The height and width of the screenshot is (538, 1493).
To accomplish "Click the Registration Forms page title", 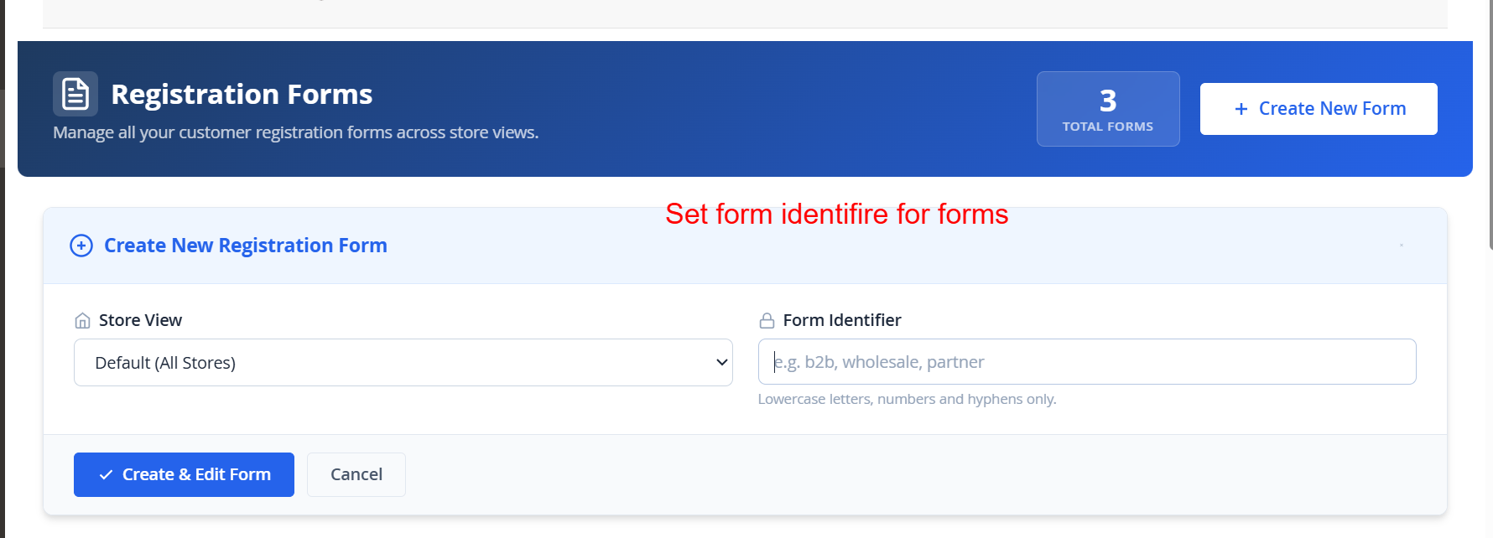I will (242, 95).
